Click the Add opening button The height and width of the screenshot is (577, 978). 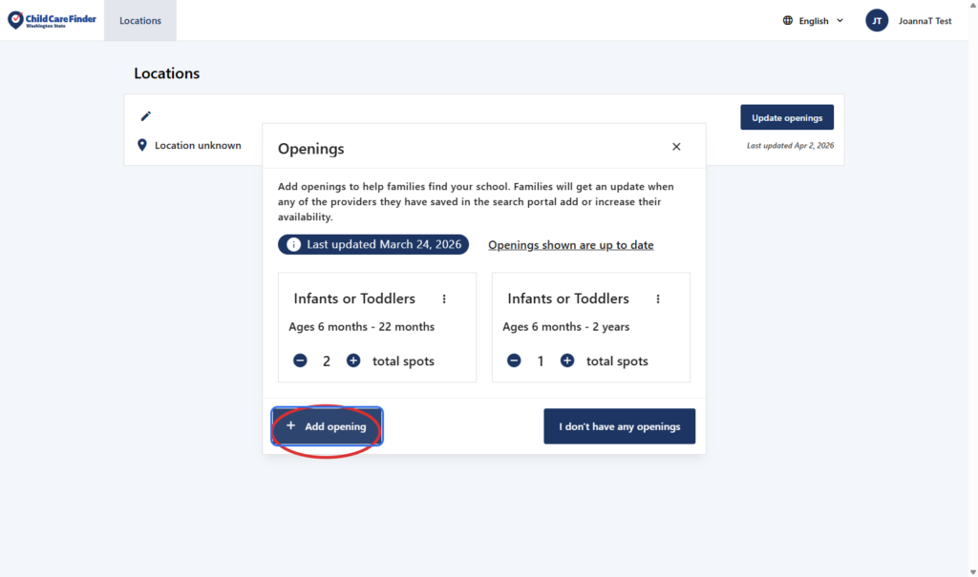pos(327,426)
